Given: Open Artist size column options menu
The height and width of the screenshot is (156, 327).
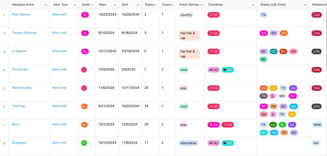Looking at the screenshot, I should 92,5.
